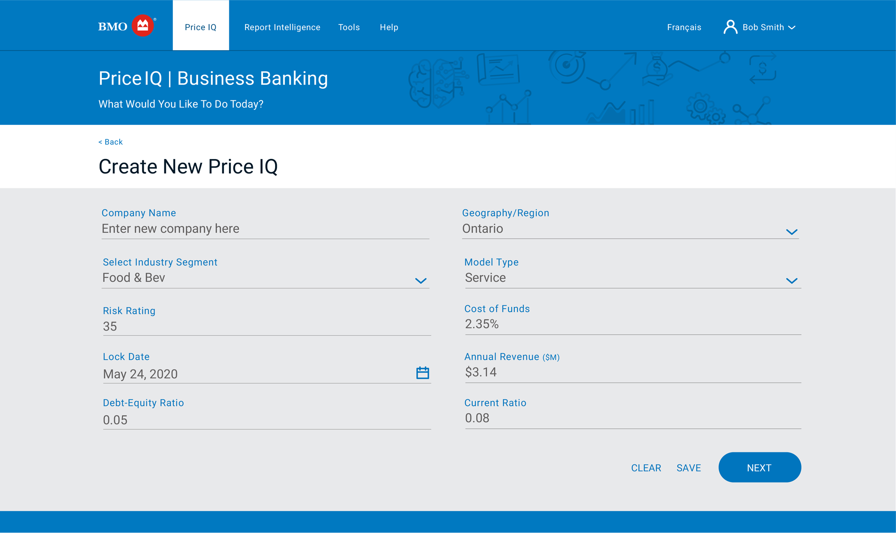The height and width of the screenshot is (533, 896).
Task: Open the calendar picker for Lock Date
Action: point(422,372)
